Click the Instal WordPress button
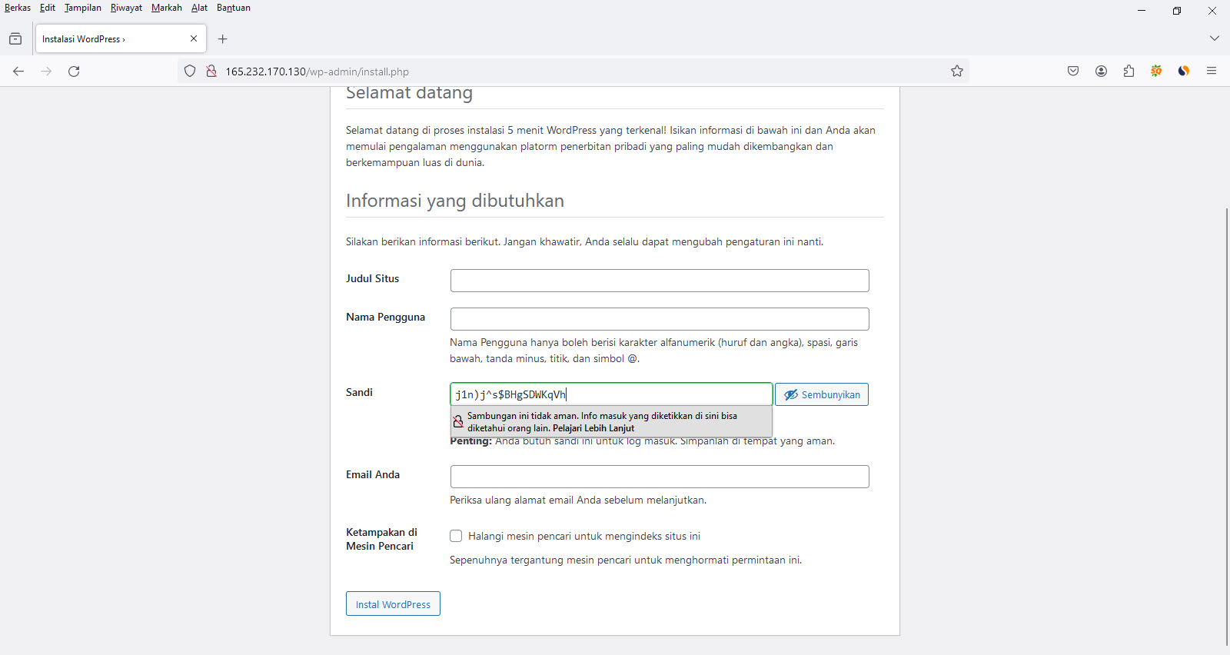 [393, 604]
